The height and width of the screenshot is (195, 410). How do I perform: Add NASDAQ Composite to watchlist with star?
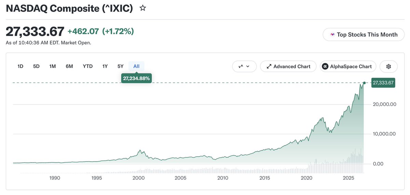tap(143, 8)
